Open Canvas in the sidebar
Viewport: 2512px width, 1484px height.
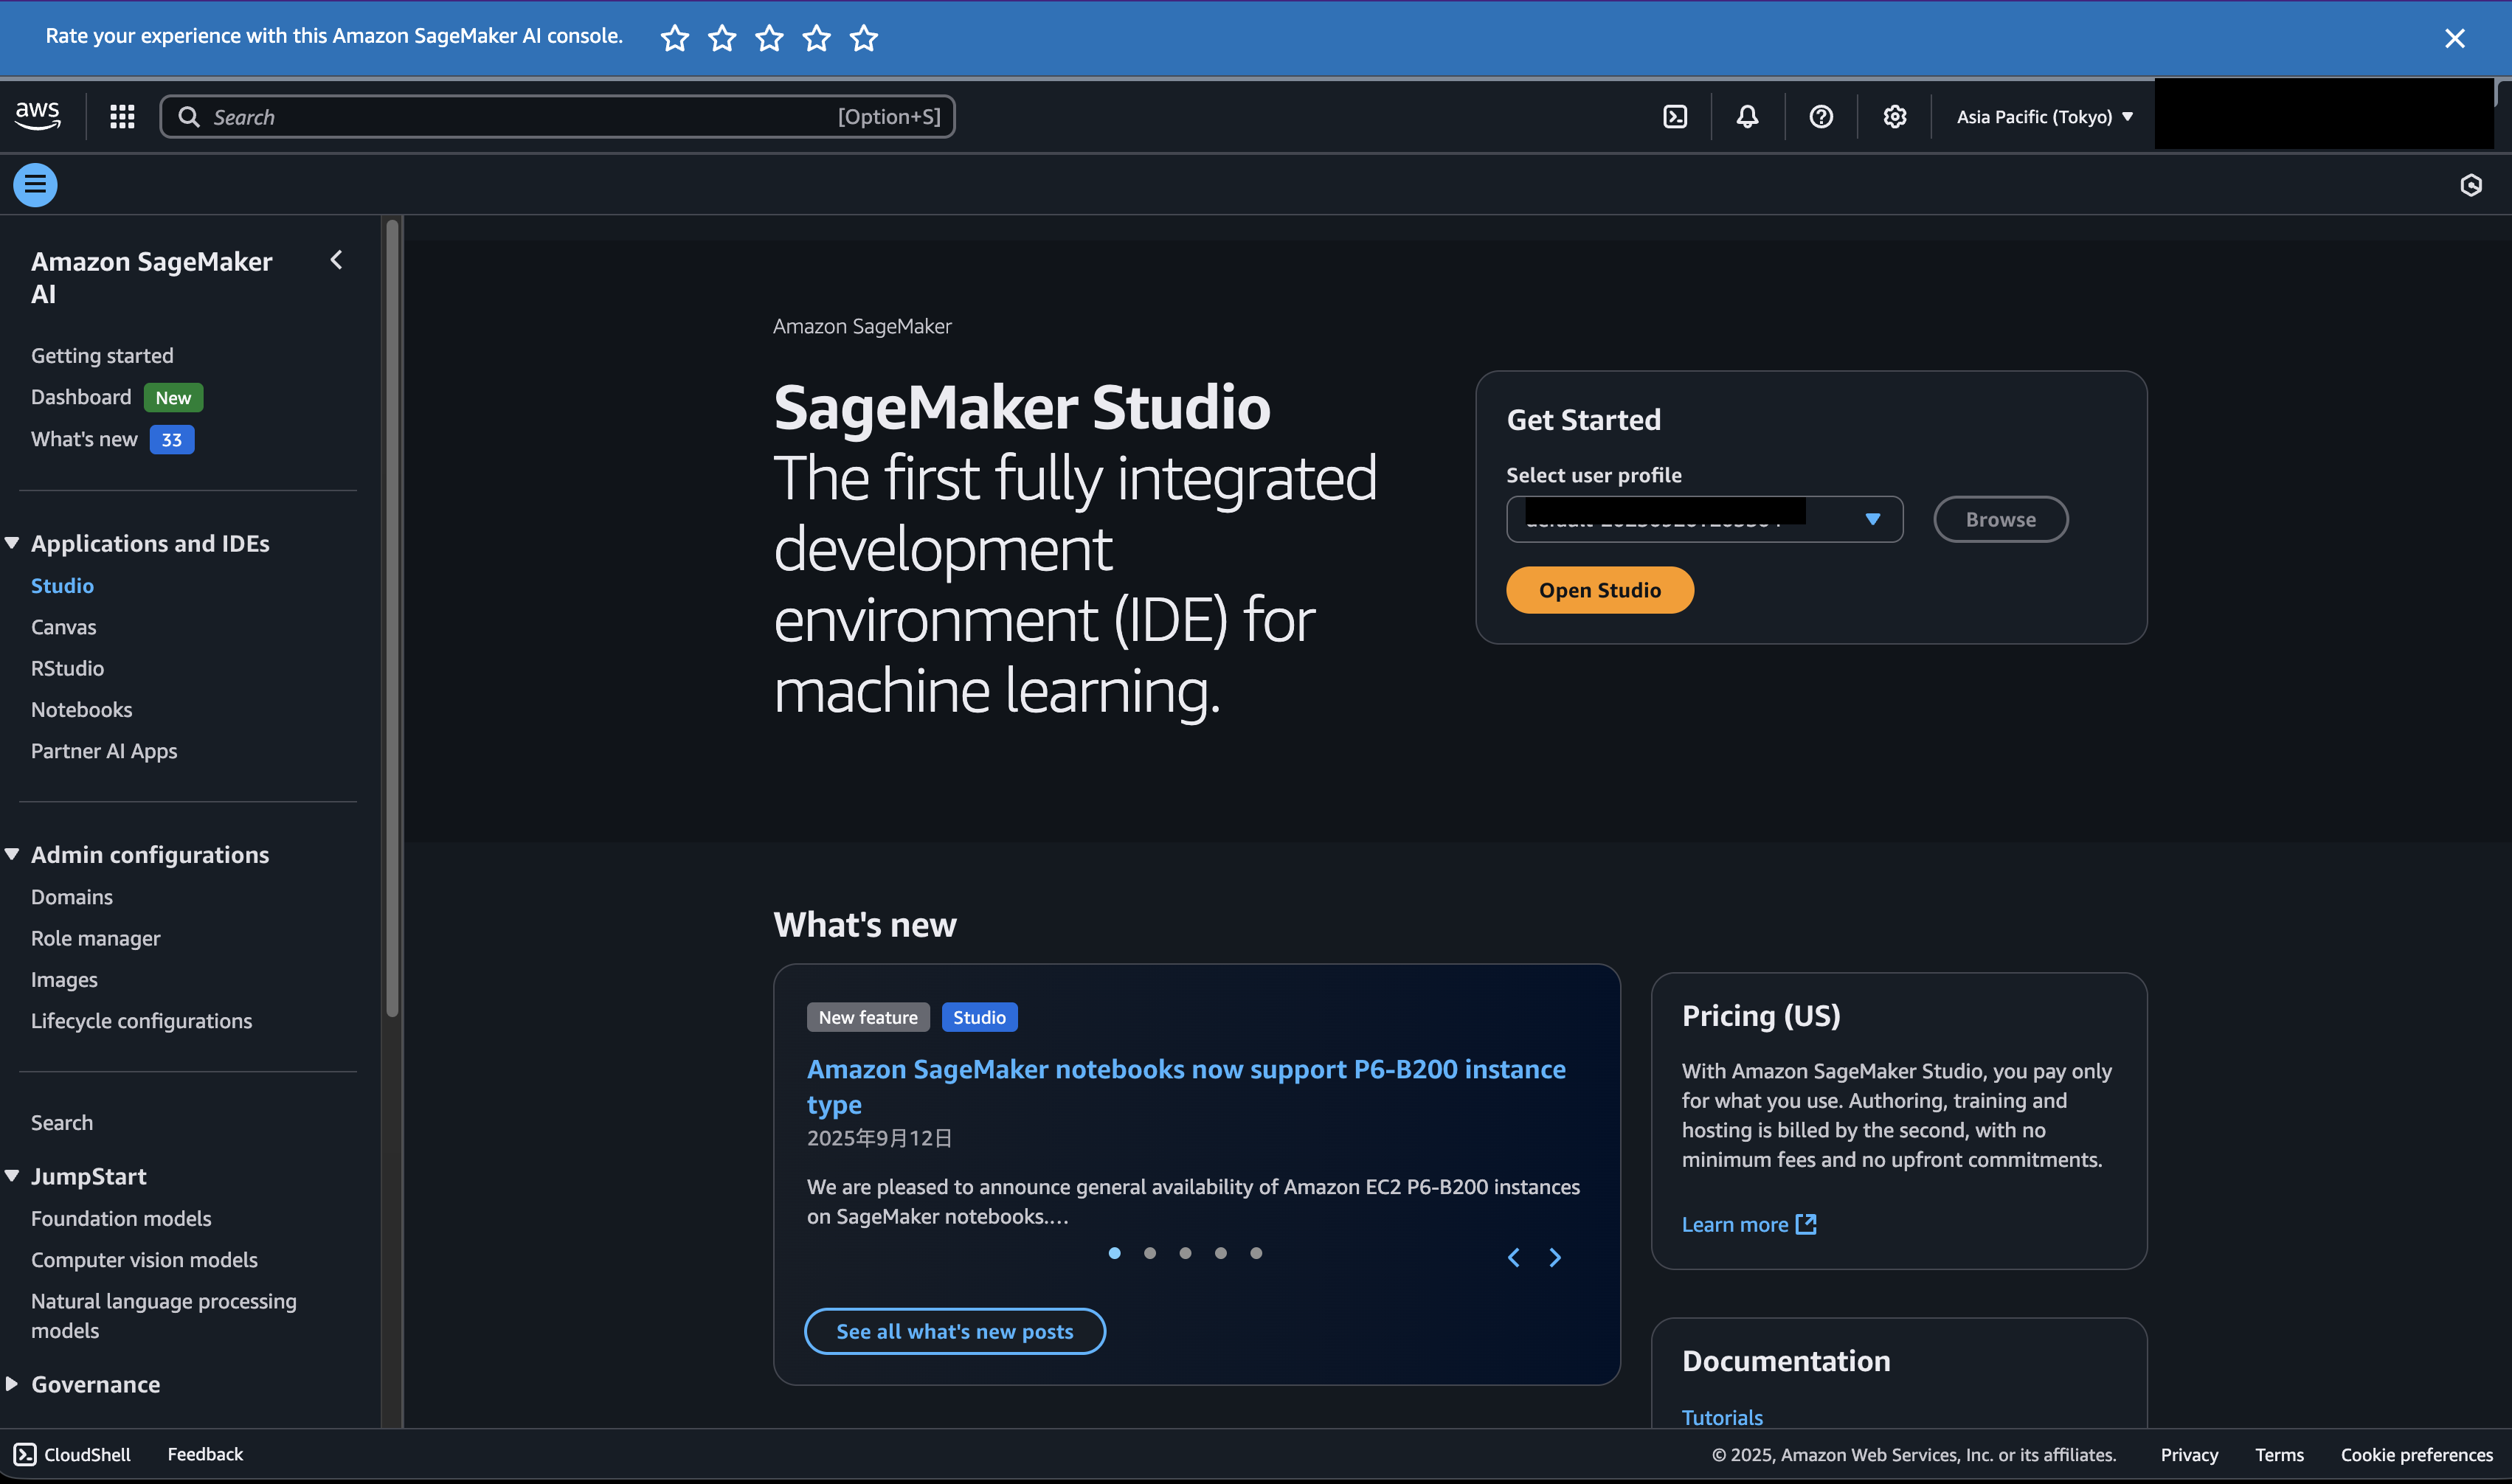[63, 627]
